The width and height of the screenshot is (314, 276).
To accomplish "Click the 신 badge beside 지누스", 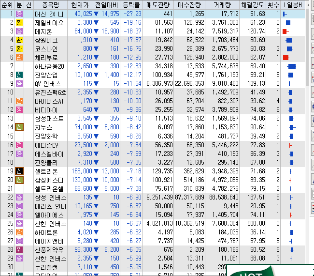I will click(19, 127).
